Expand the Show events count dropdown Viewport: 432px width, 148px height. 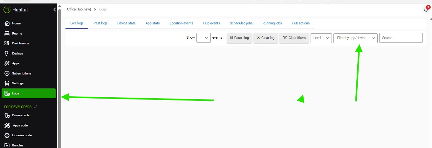(204, 38)
